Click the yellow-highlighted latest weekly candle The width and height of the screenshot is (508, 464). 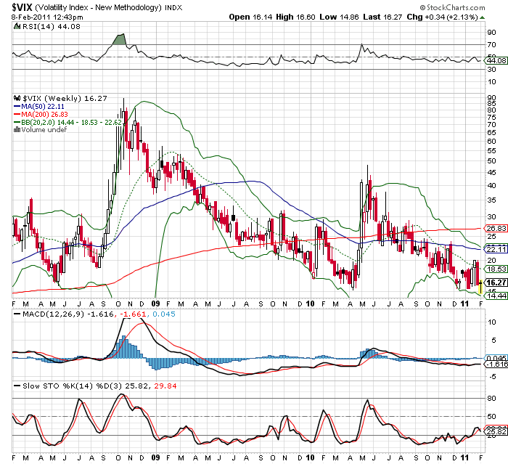480,287
